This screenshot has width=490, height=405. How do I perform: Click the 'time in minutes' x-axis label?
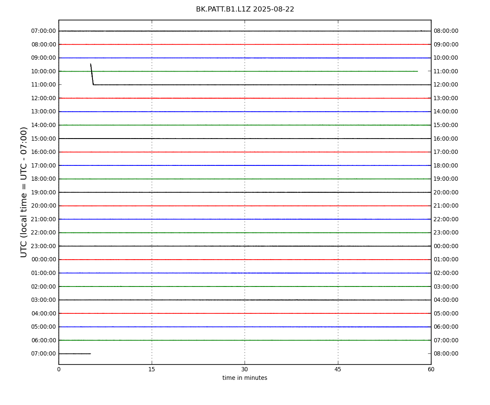click(x=245, y=378)
